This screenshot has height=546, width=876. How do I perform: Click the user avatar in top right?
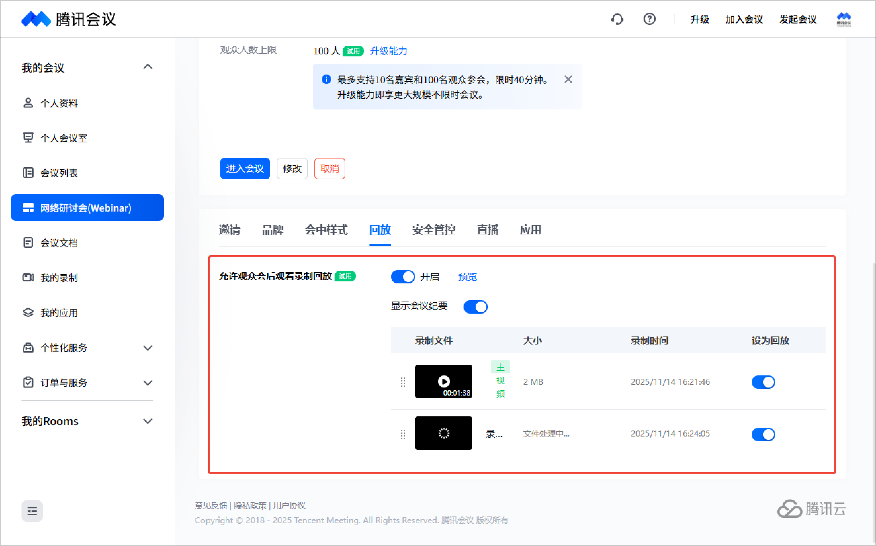click(x=843, y=19)
